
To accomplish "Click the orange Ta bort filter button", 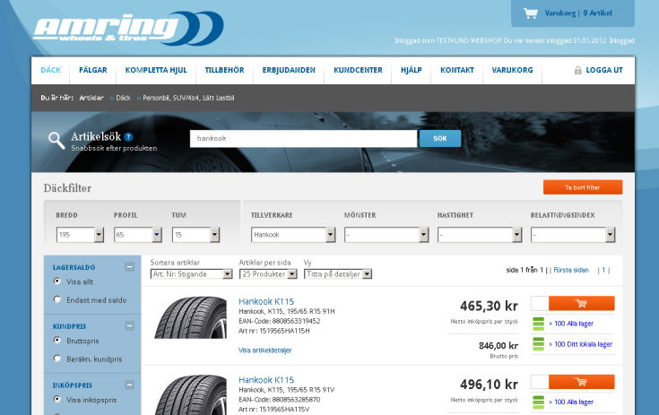I will [583, 187].
